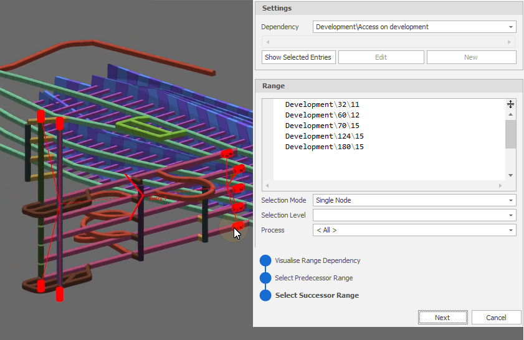The image size is (524, 340).
Task: Click the left arrow of the Range list horizontal scrollbar
Action: coord(266,186)
